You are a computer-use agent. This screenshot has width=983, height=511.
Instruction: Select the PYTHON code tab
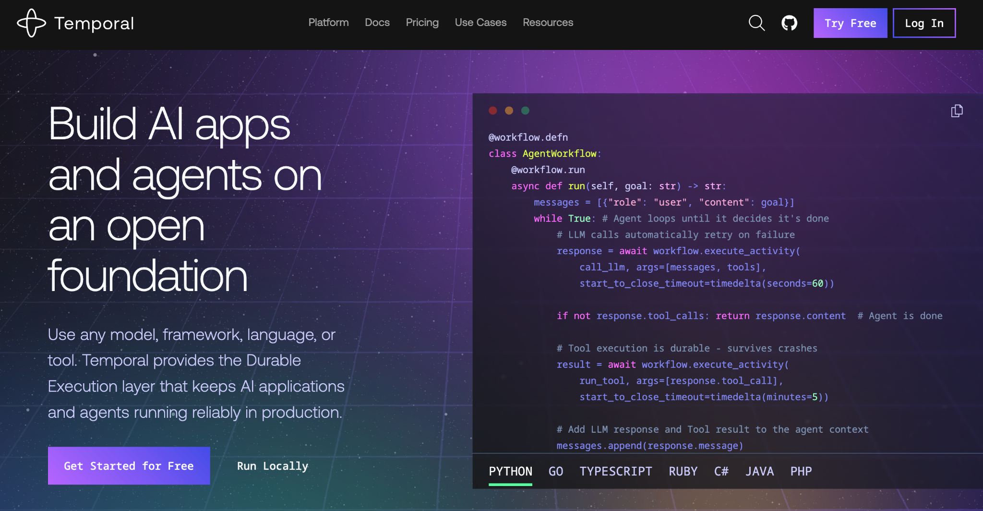point(510,471)
